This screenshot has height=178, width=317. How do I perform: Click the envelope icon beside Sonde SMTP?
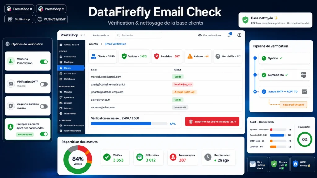pos(305,91)
